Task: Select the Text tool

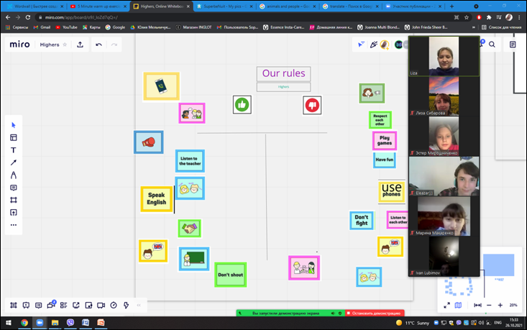Action: pyautogui.click(x=13, y=150)
